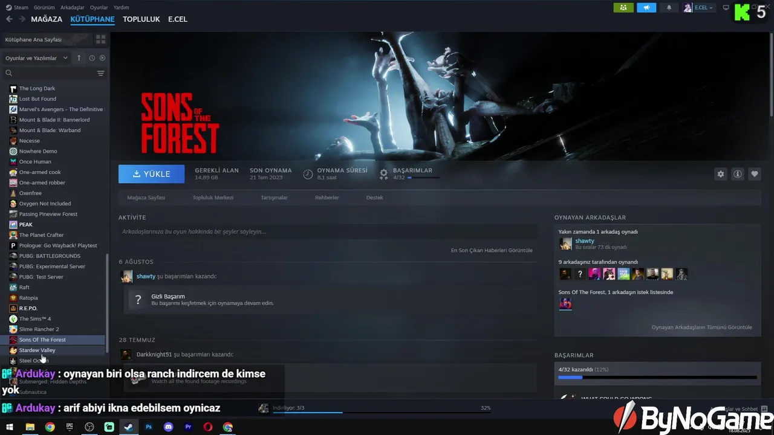774x435 pixels.
Task: Open Topluluk Merkezi link
Action: [213, 198]
